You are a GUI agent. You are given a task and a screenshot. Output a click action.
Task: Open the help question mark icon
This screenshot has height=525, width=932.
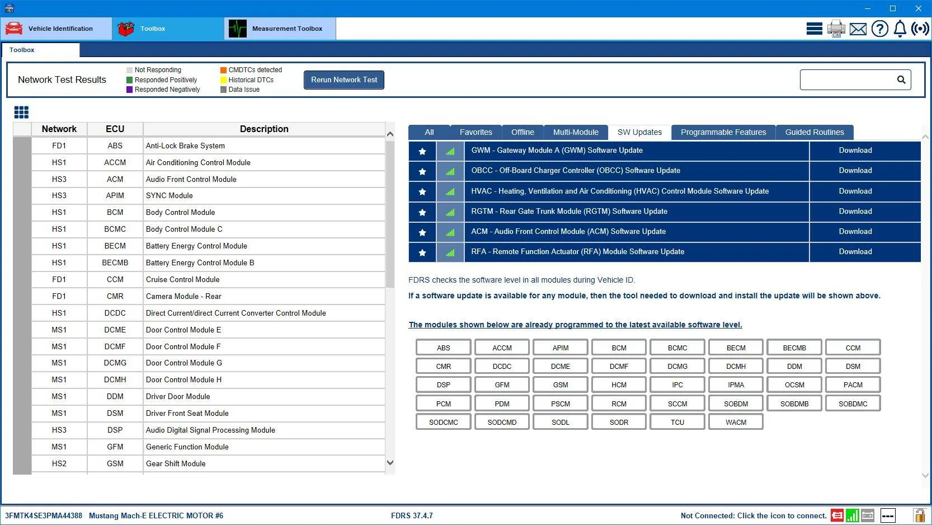pyautogui.click(x=879, y=29)
